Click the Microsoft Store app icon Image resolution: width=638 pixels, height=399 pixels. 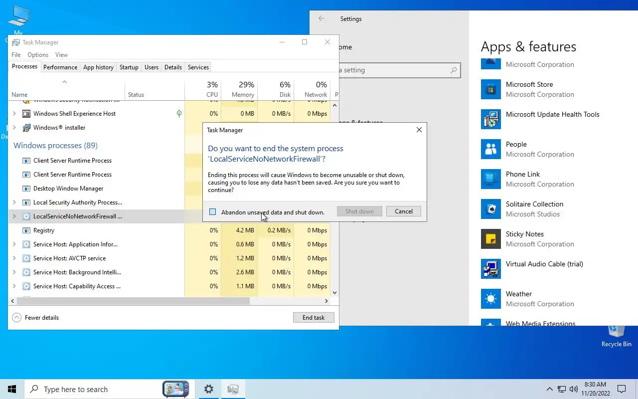(x=491, y=89)
